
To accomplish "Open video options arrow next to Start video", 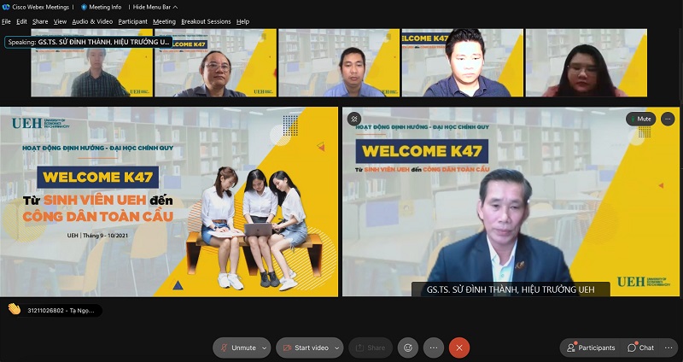I will pos(336,347).
